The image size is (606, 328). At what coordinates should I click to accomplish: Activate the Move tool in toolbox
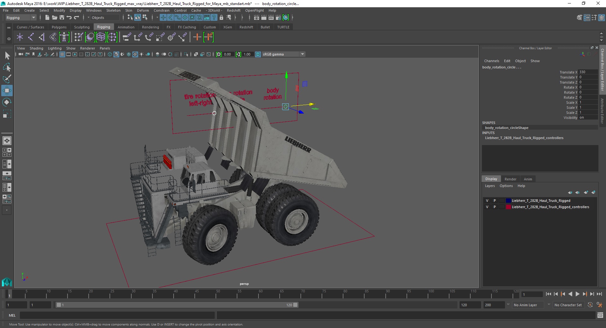(7, 91)
